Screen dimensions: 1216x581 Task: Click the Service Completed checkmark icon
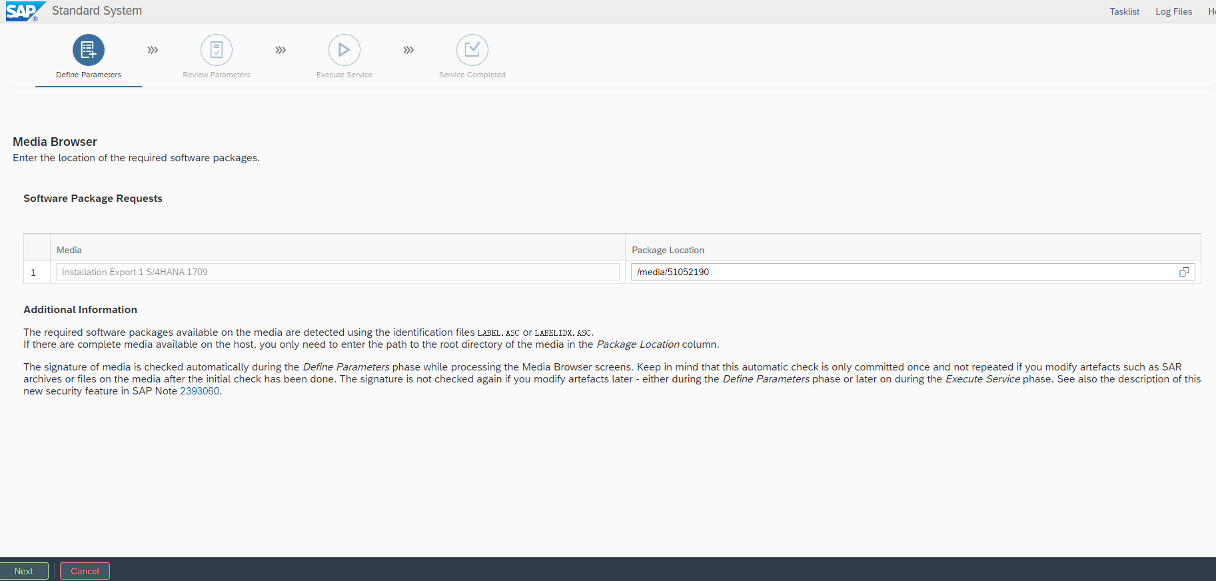(472, 50)
